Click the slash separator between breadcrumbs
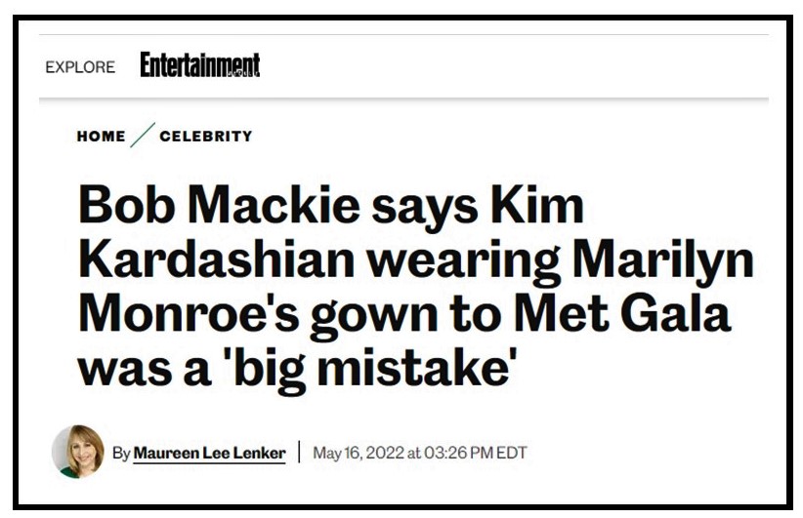The height and width of the screenshot is (518, 803). click(x=143, y=136)
